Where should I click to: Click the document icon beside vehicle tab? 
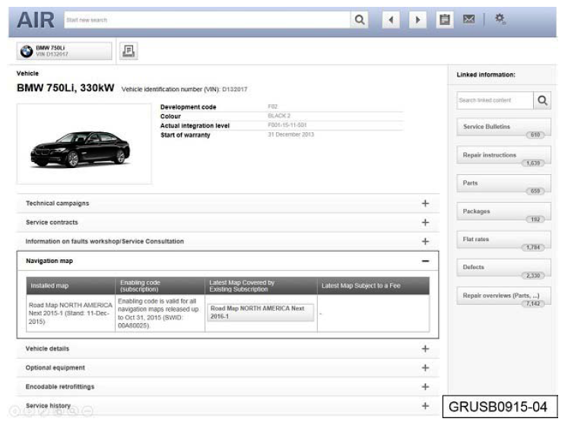[x=129, y=51]
